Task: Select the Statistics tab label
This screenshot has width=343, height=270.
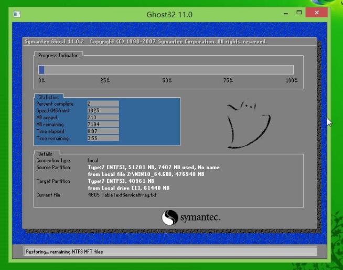Action: (x=48, y=97)
